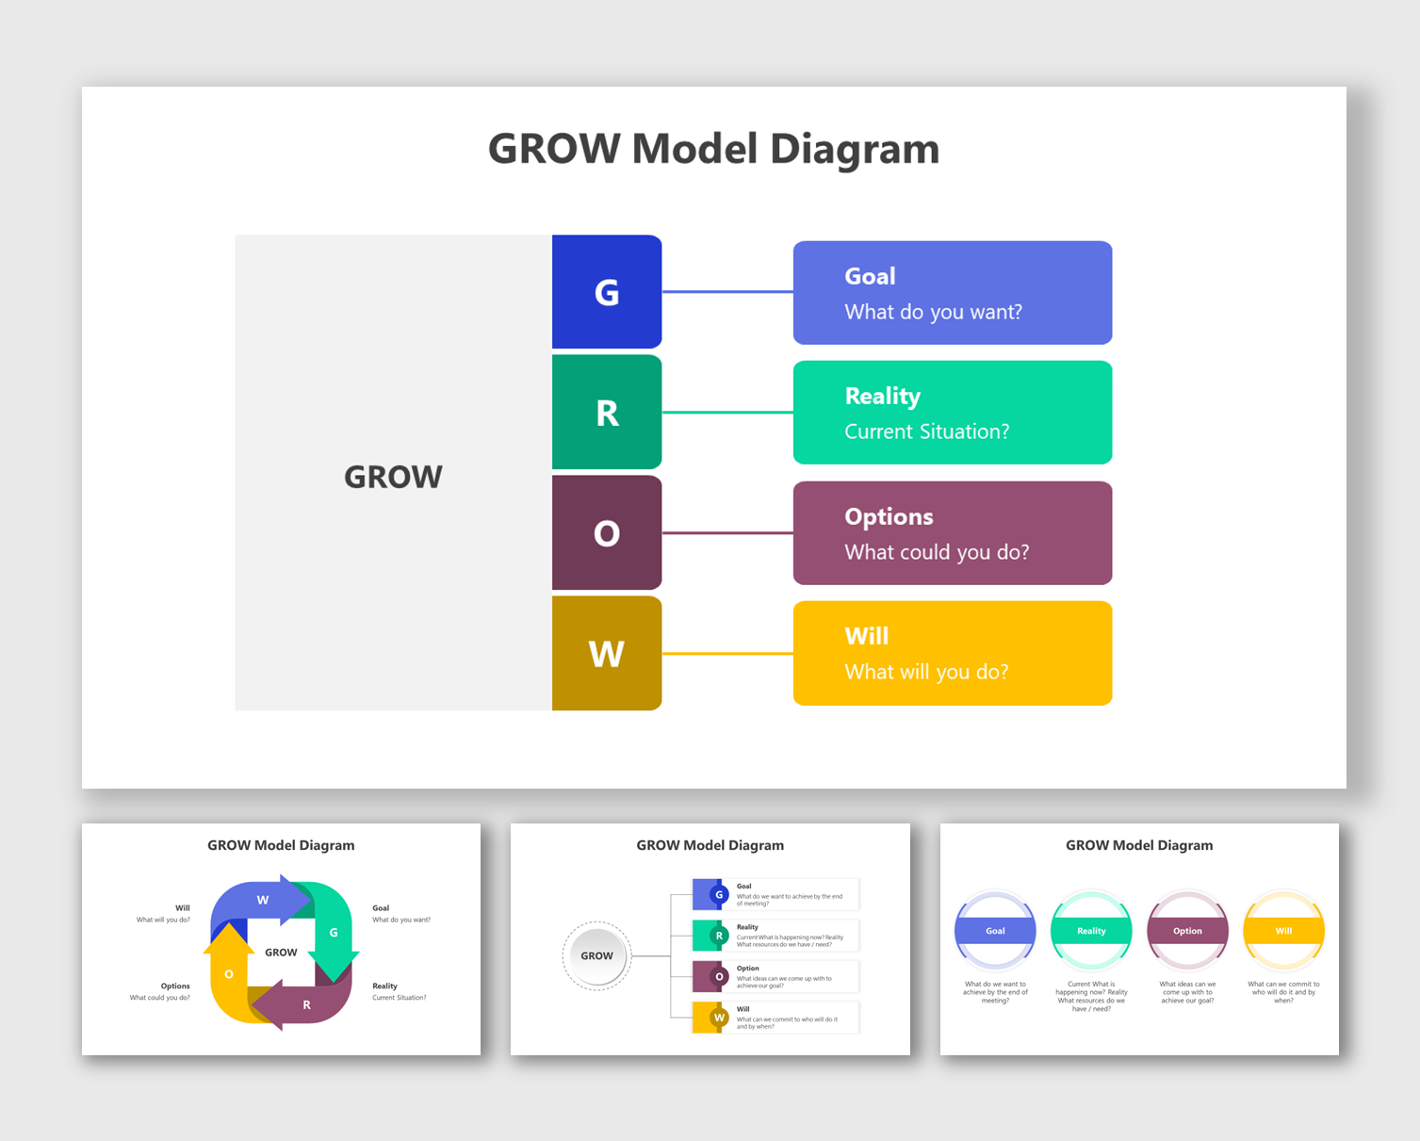Select the blue G letter badge
The height and width of the screenshot is (1141, 1420).
(607, 292)
